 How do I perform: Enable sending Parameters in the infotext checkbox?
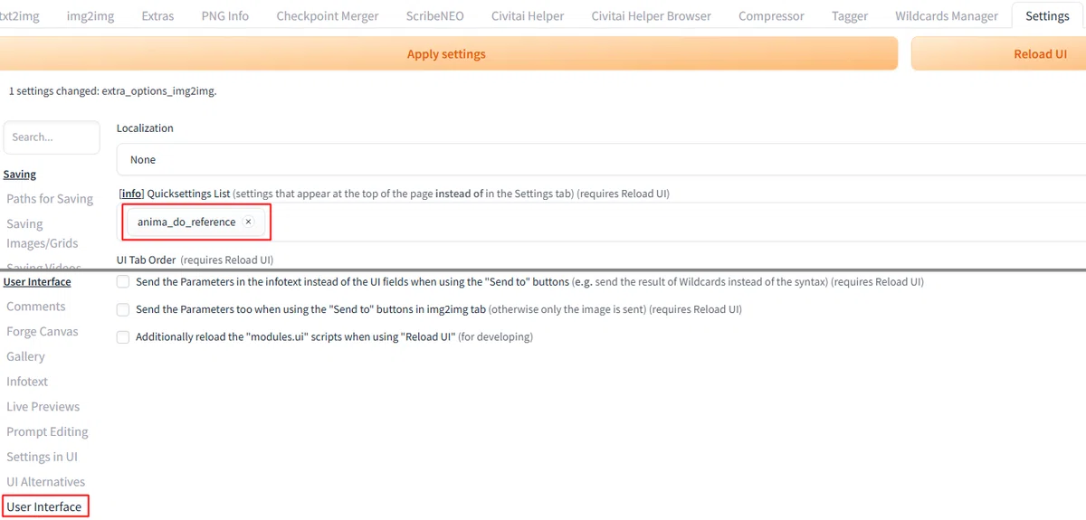[123, 282]
